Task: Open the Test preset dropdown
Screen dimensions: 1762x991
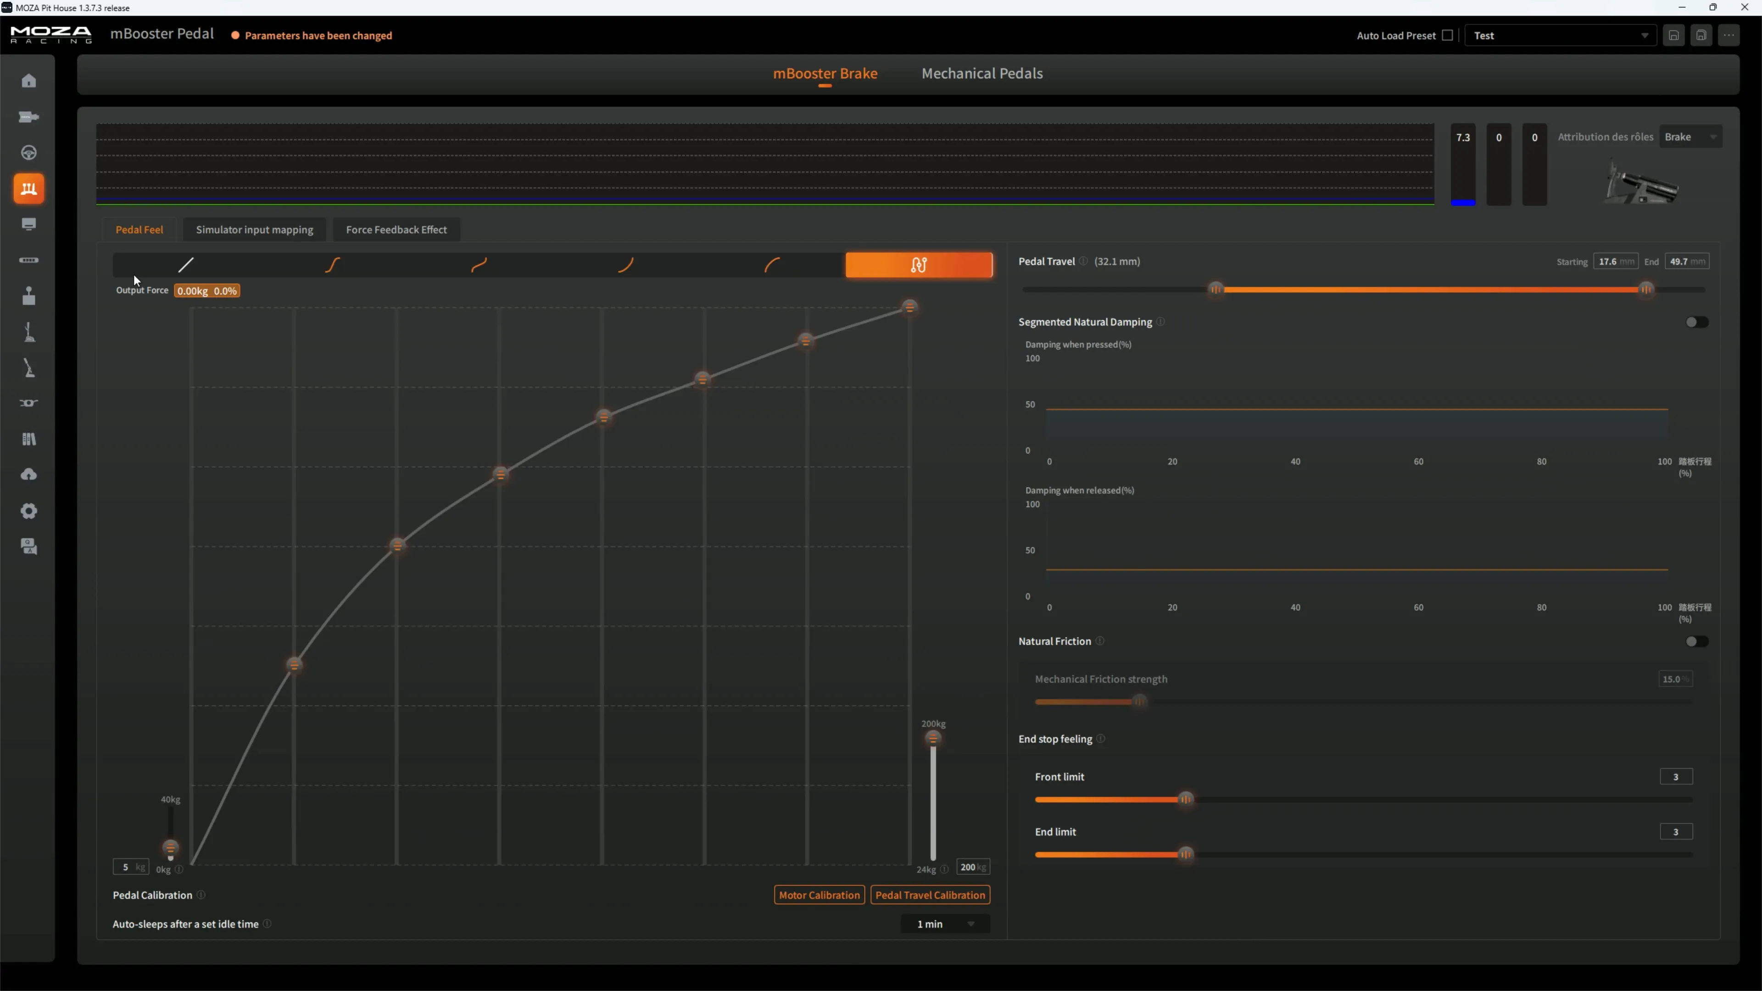Action: pyautogui.click(x=1560, y=36)
